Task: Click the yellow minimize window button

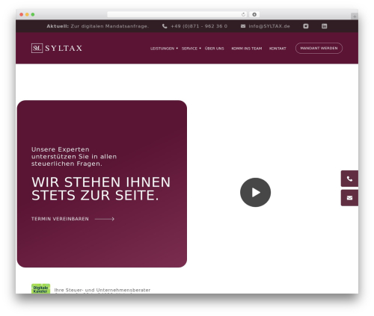Action: pos(27,14)
